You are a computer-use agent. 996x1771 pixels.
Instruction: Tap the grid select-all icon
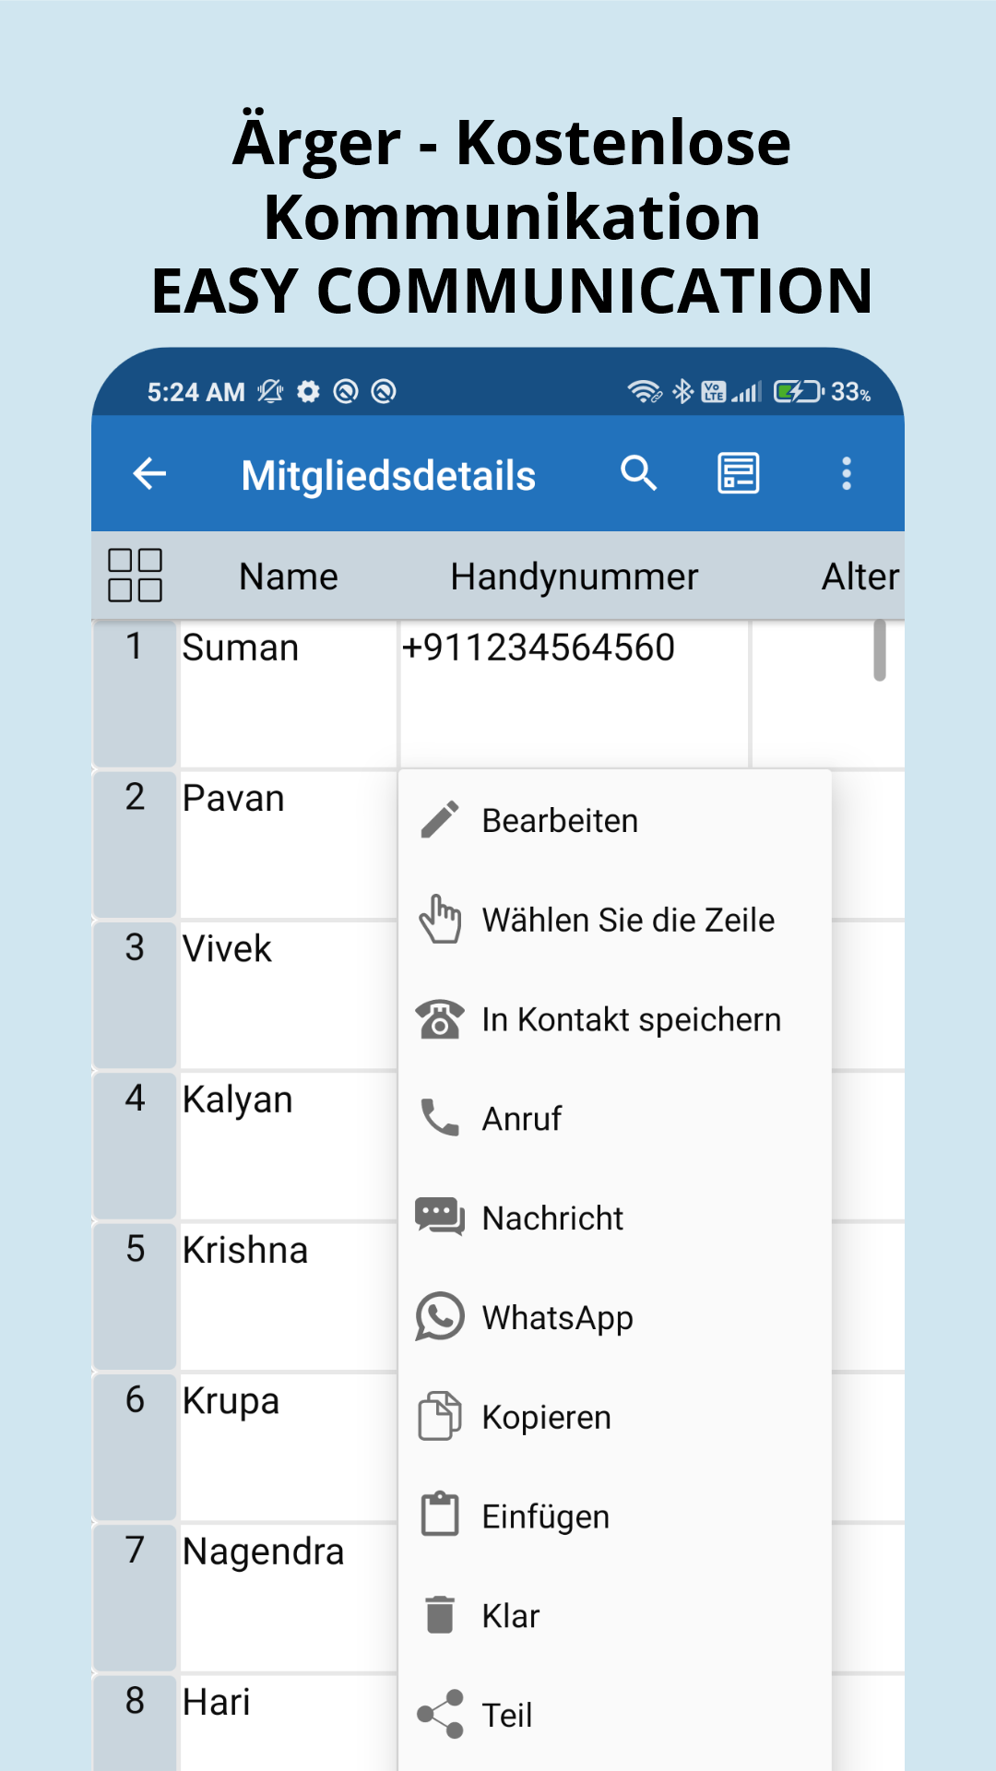click(x=135, y=576)
